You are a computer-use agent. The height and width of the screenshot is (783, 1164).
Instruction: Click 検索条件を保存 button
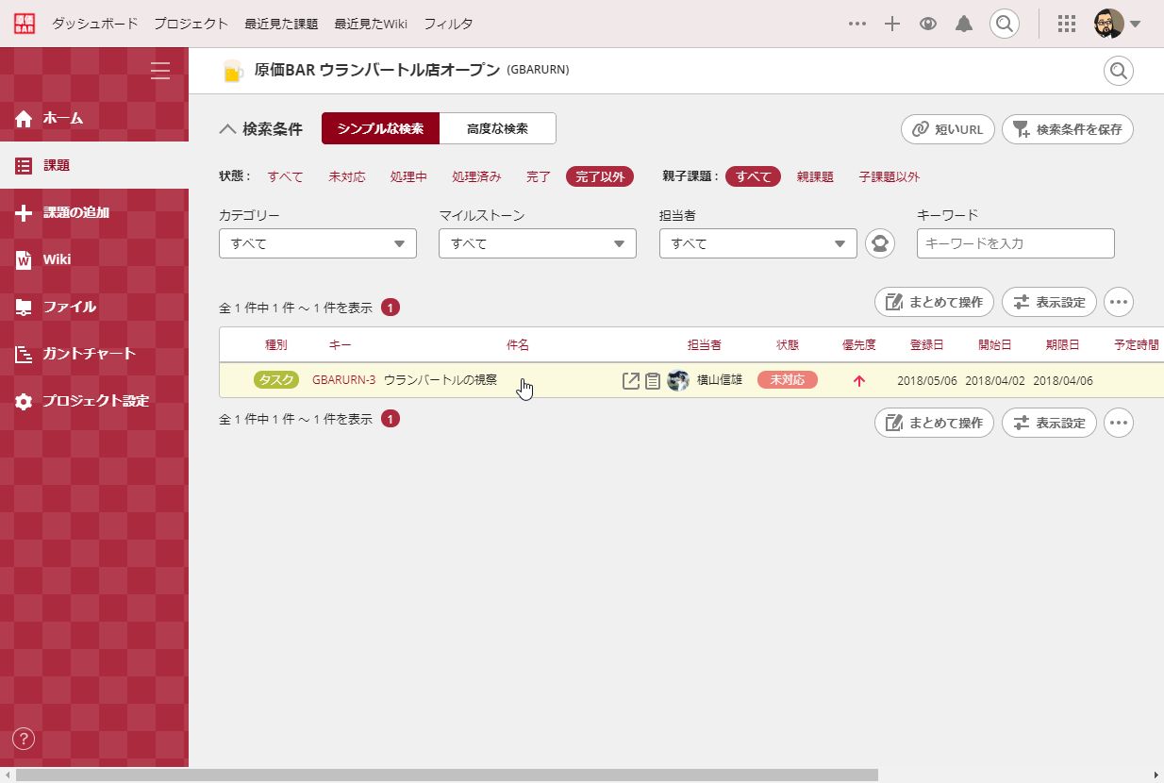1068,129
